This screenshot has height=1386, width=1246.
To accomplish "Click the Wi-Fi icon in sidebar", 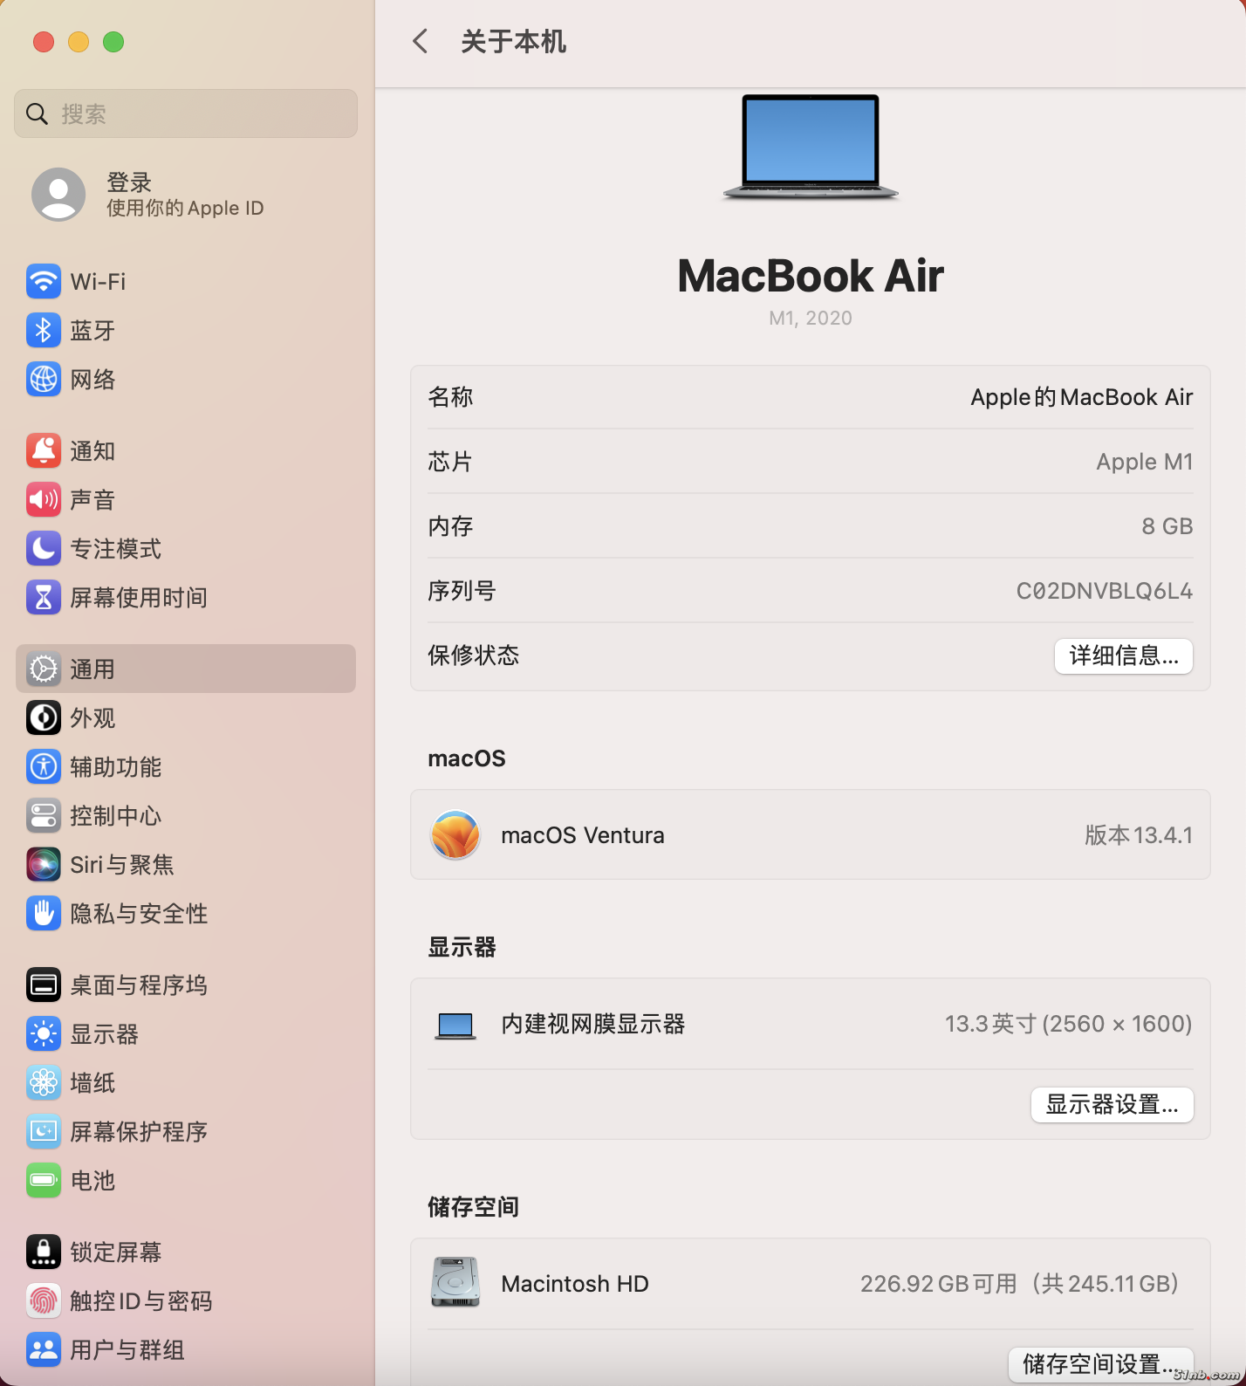I will [x=44, y=281].
